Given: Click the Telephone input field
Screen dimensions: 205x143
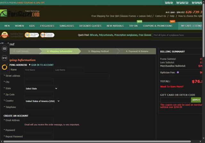Looking at the screenshot, I should [39, 107].
